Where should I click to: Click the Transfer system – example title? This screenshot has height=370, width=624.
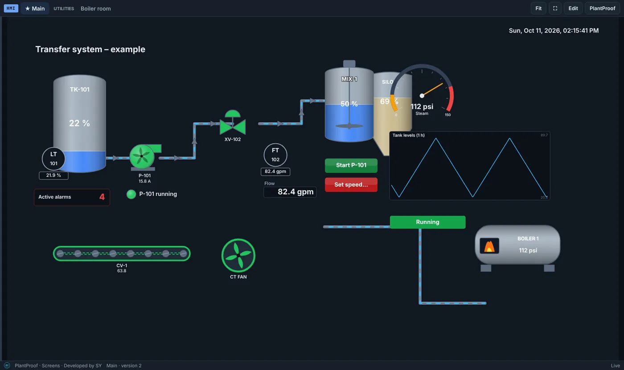coord(90,49)
